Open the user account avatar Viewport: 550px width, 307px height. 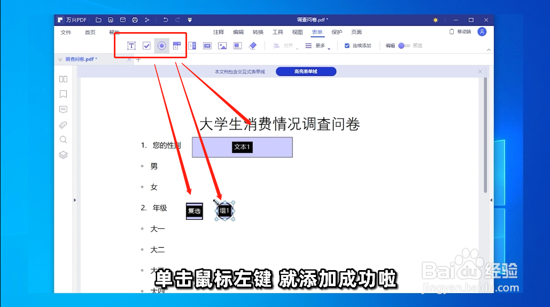[x=482, y=32]
